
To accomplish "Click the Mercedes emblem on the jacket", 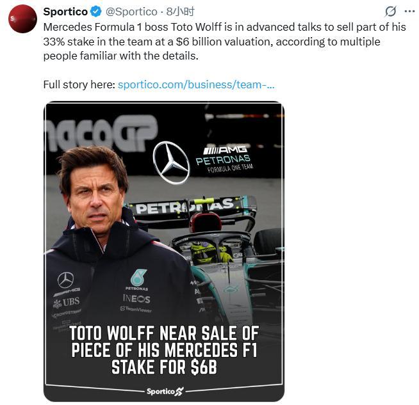I will click(x=65, y=280).
